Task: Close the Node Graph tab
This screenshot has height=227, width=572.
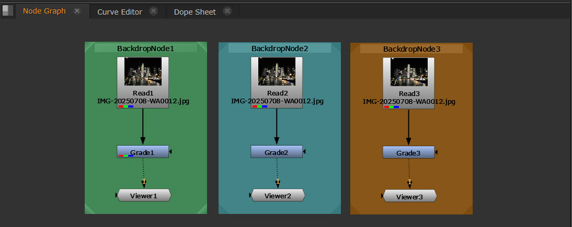Action: 77,11
